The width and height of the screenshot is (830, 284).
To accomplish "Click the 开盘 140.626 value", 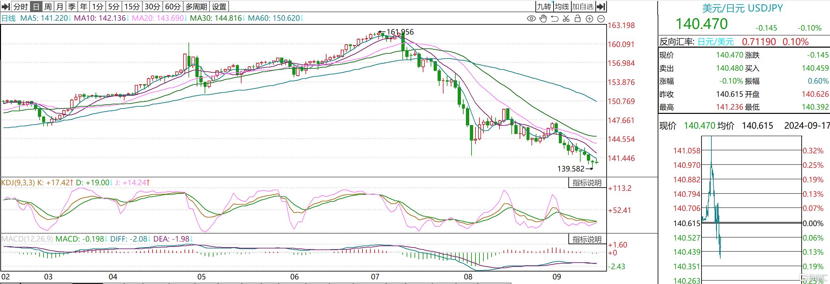I will tap(815, 94).
